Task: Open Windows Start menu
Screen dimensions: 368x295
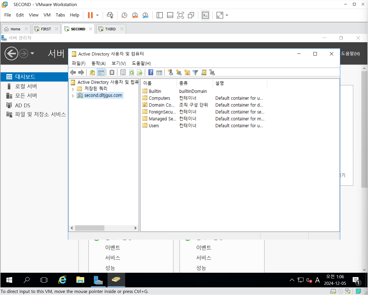Action: click(x=9, y=280)
